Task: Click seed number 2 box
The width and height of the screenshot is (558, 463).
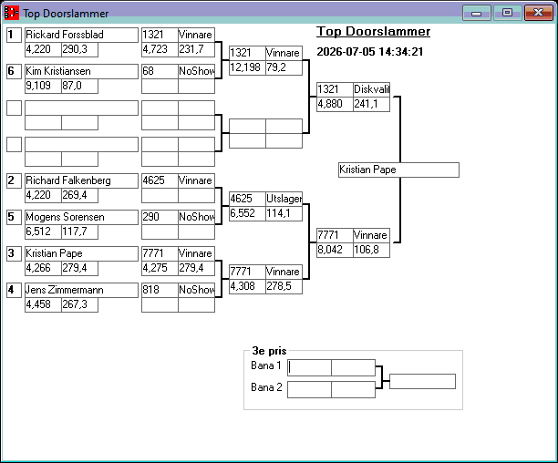Action: pos(15,180)
